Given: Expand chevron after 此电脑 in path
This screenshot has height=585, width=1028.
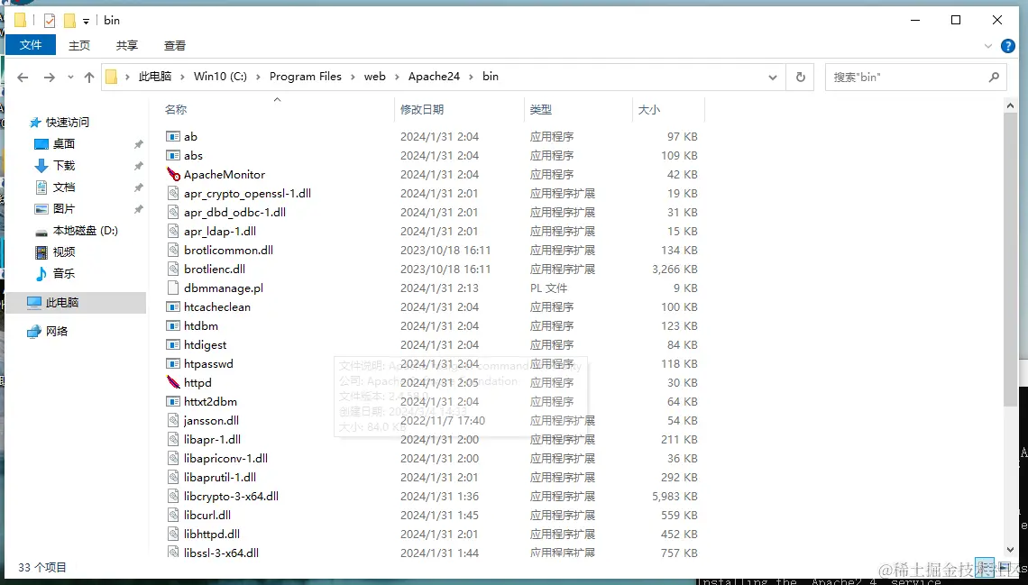Looking at the screenshot, I should coord(182,77).
